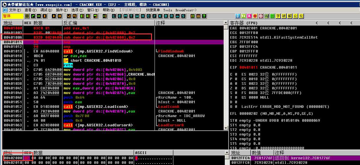Click the red circle plugin icon
The height and width of the screenshot is (165, 360).
pos(255,16)
